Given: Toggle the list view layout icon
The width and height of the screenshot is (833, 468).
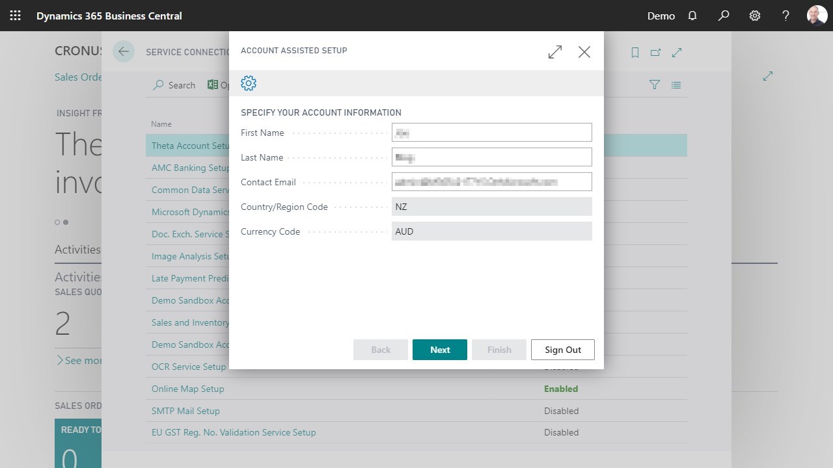Looking at the screenshot, I should (x=676, y=84).
